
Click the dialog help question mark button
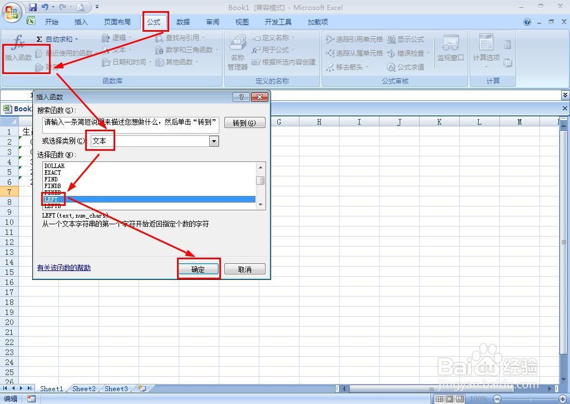tap(241, 97)
